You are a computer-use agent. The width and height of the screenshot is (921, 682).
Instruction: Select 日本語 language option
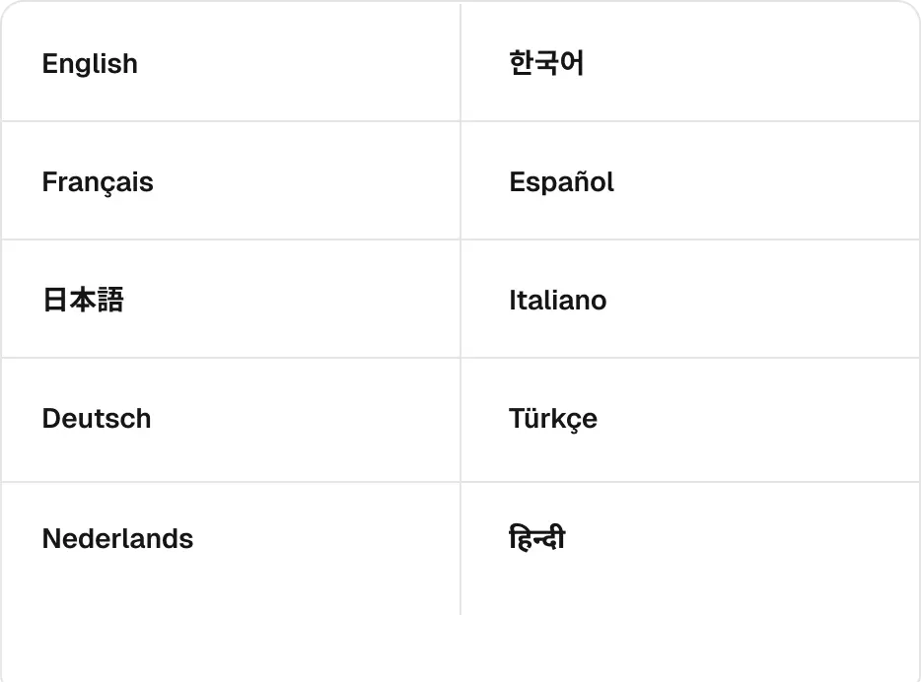83,300
